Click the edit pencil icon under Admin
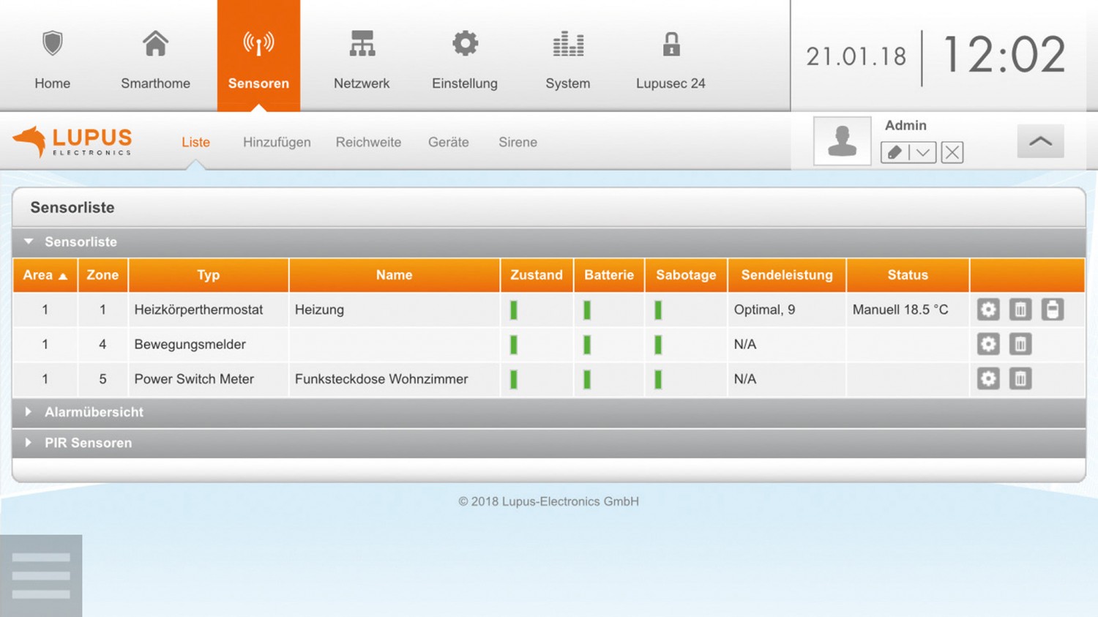 coord(895,152)
